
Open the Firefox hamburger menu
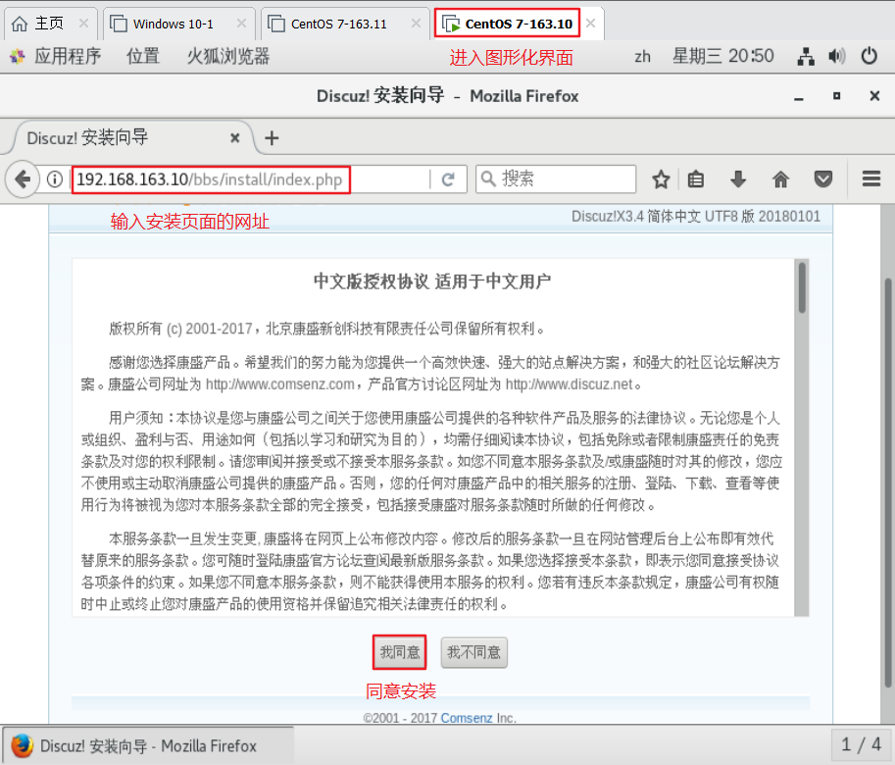click(871, 179)
